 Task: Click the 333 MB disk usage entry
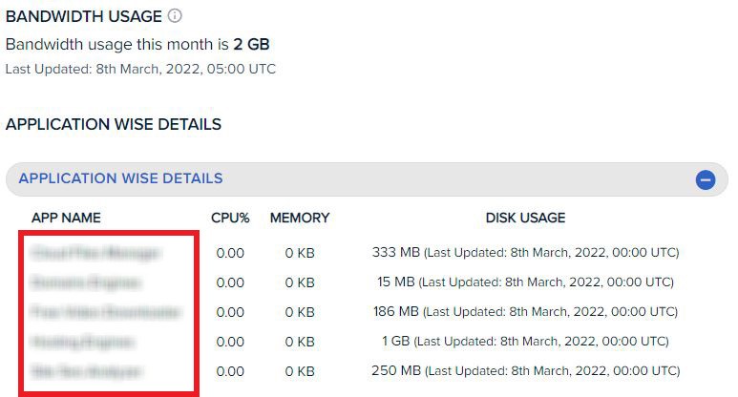[x=525, y=253]
